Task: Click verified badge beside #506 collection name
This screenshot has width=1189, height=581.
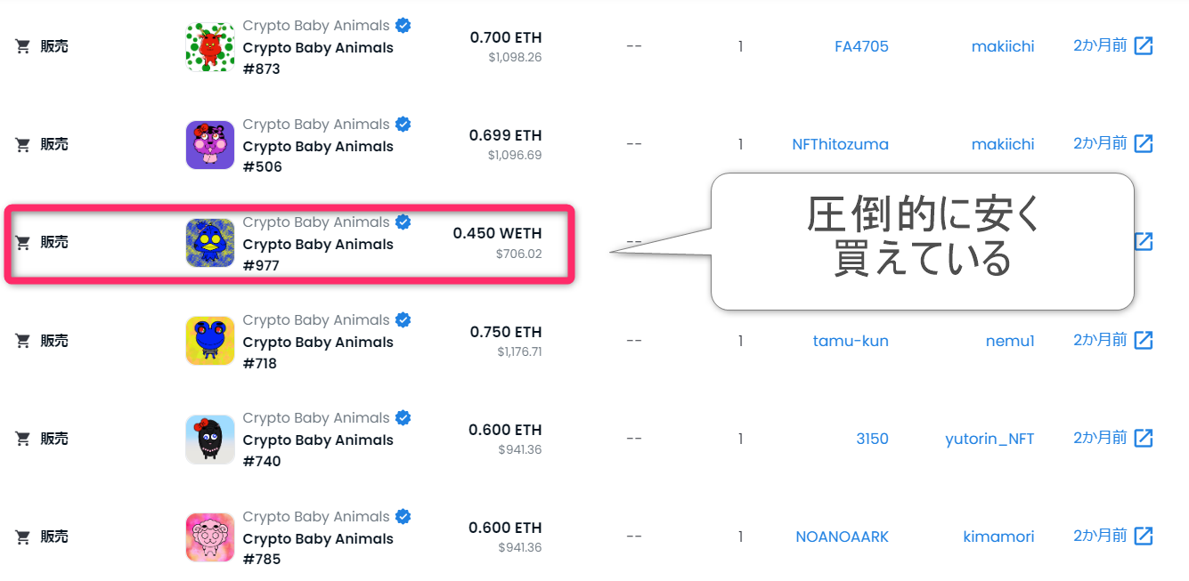Action: click(403, 125)
